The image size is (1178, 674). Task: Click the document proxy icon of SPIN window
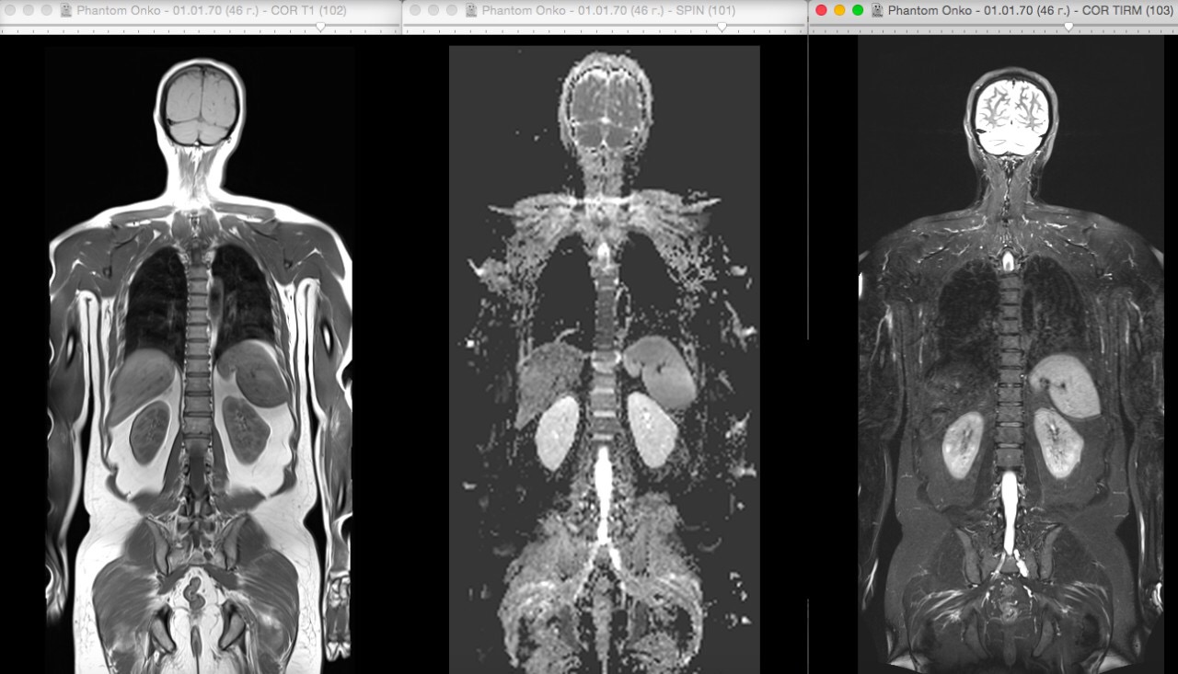click(472, 10)
